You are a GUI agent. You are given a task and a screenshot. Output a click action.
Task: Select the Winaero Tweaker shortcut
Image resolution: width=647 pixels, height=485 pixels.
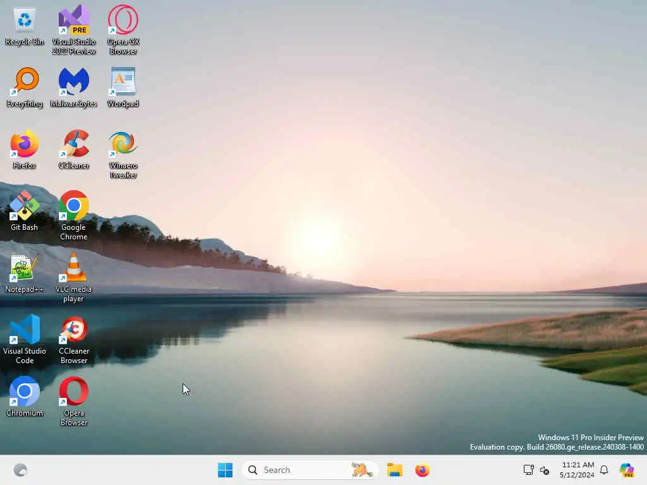coord(123,154)
